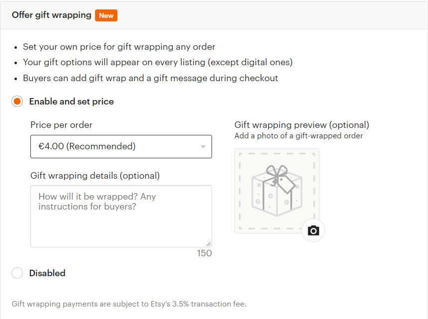Image resolution: width=428 pixels, height=319 pixels.
Task: Click the "Disabled" option label text
Action: coord(47,273)
